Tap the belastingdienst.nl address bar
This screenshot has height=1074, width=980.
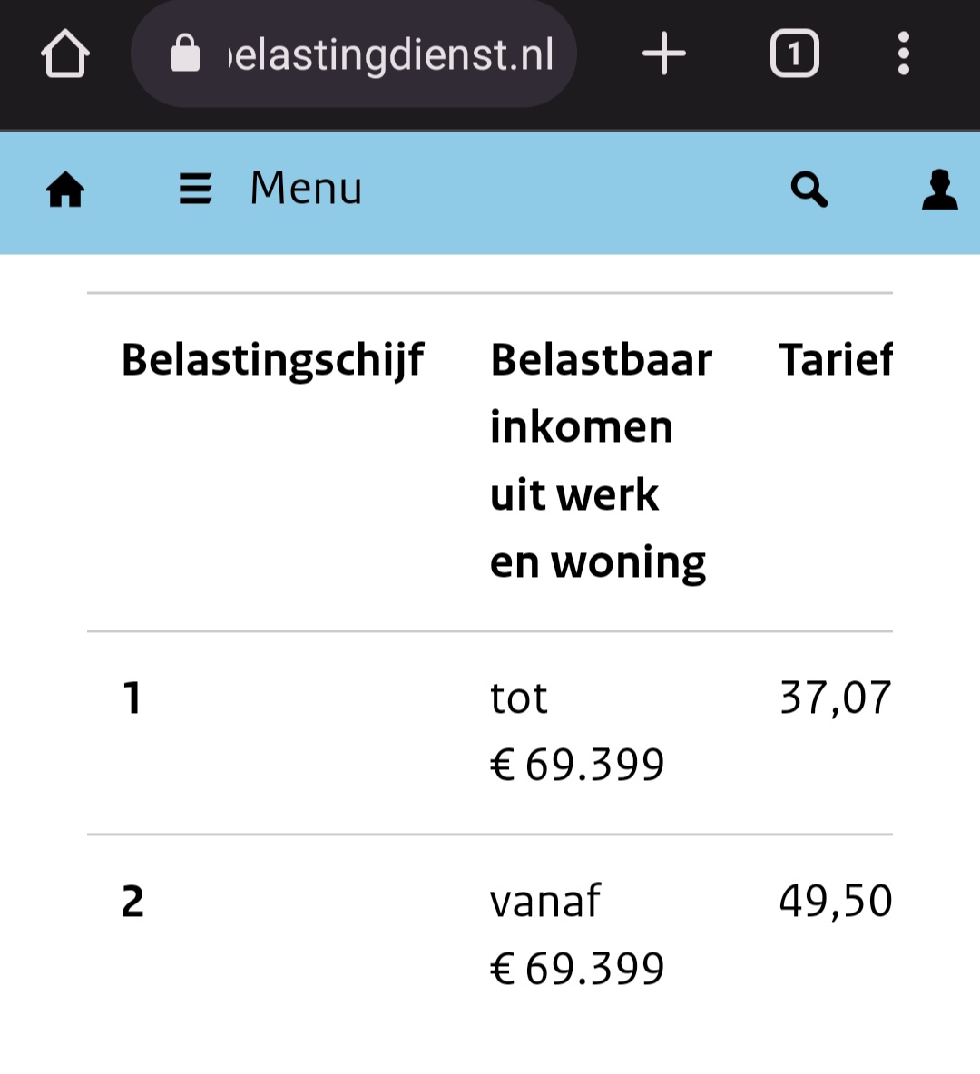point(390,52)
